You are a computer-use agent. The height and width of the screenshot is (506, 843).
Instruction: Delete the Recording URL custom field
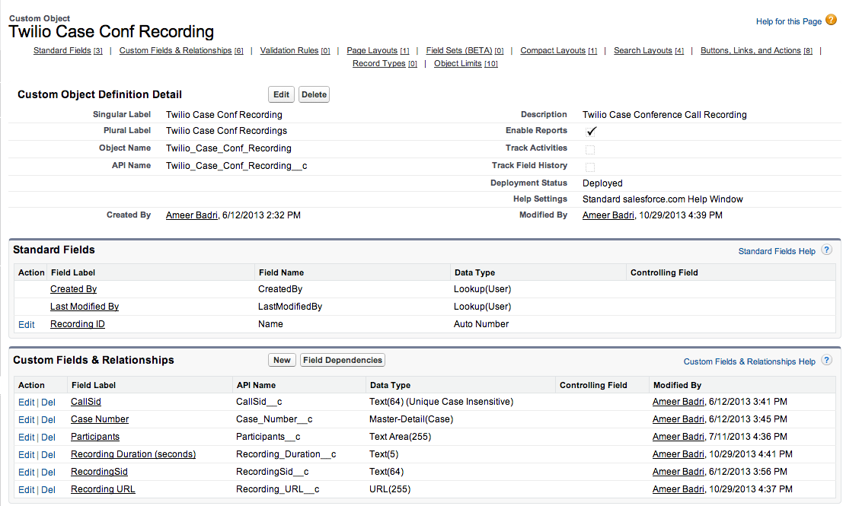click(49, 490)
